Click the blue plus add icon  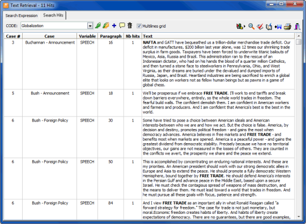[x=114, y=25]
